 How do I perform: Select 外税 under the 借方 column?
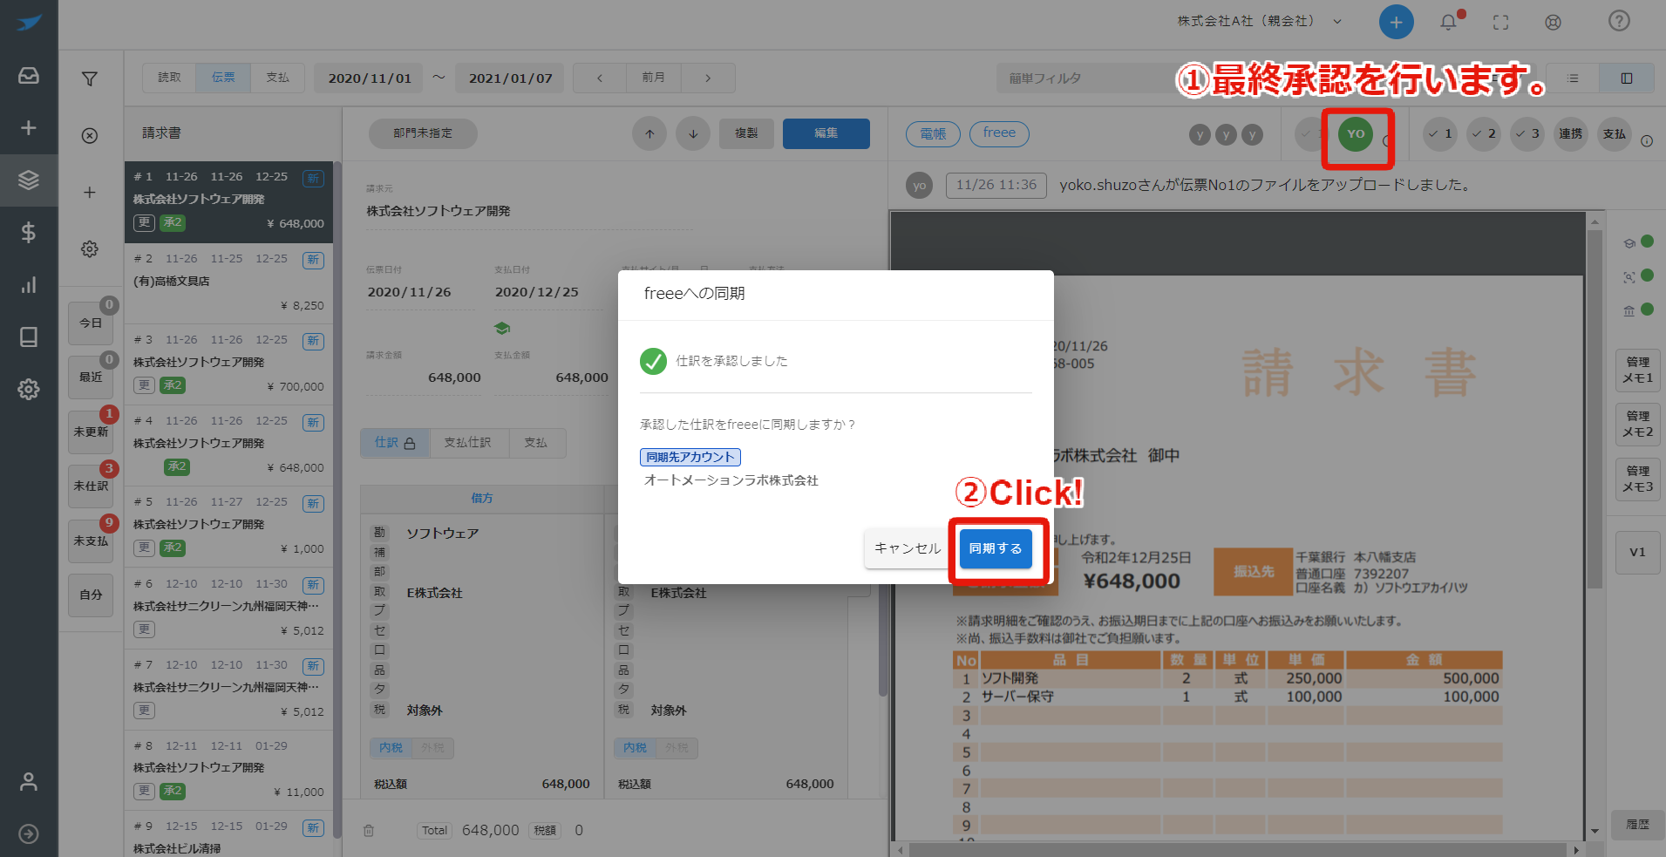[x=432, y=748]
